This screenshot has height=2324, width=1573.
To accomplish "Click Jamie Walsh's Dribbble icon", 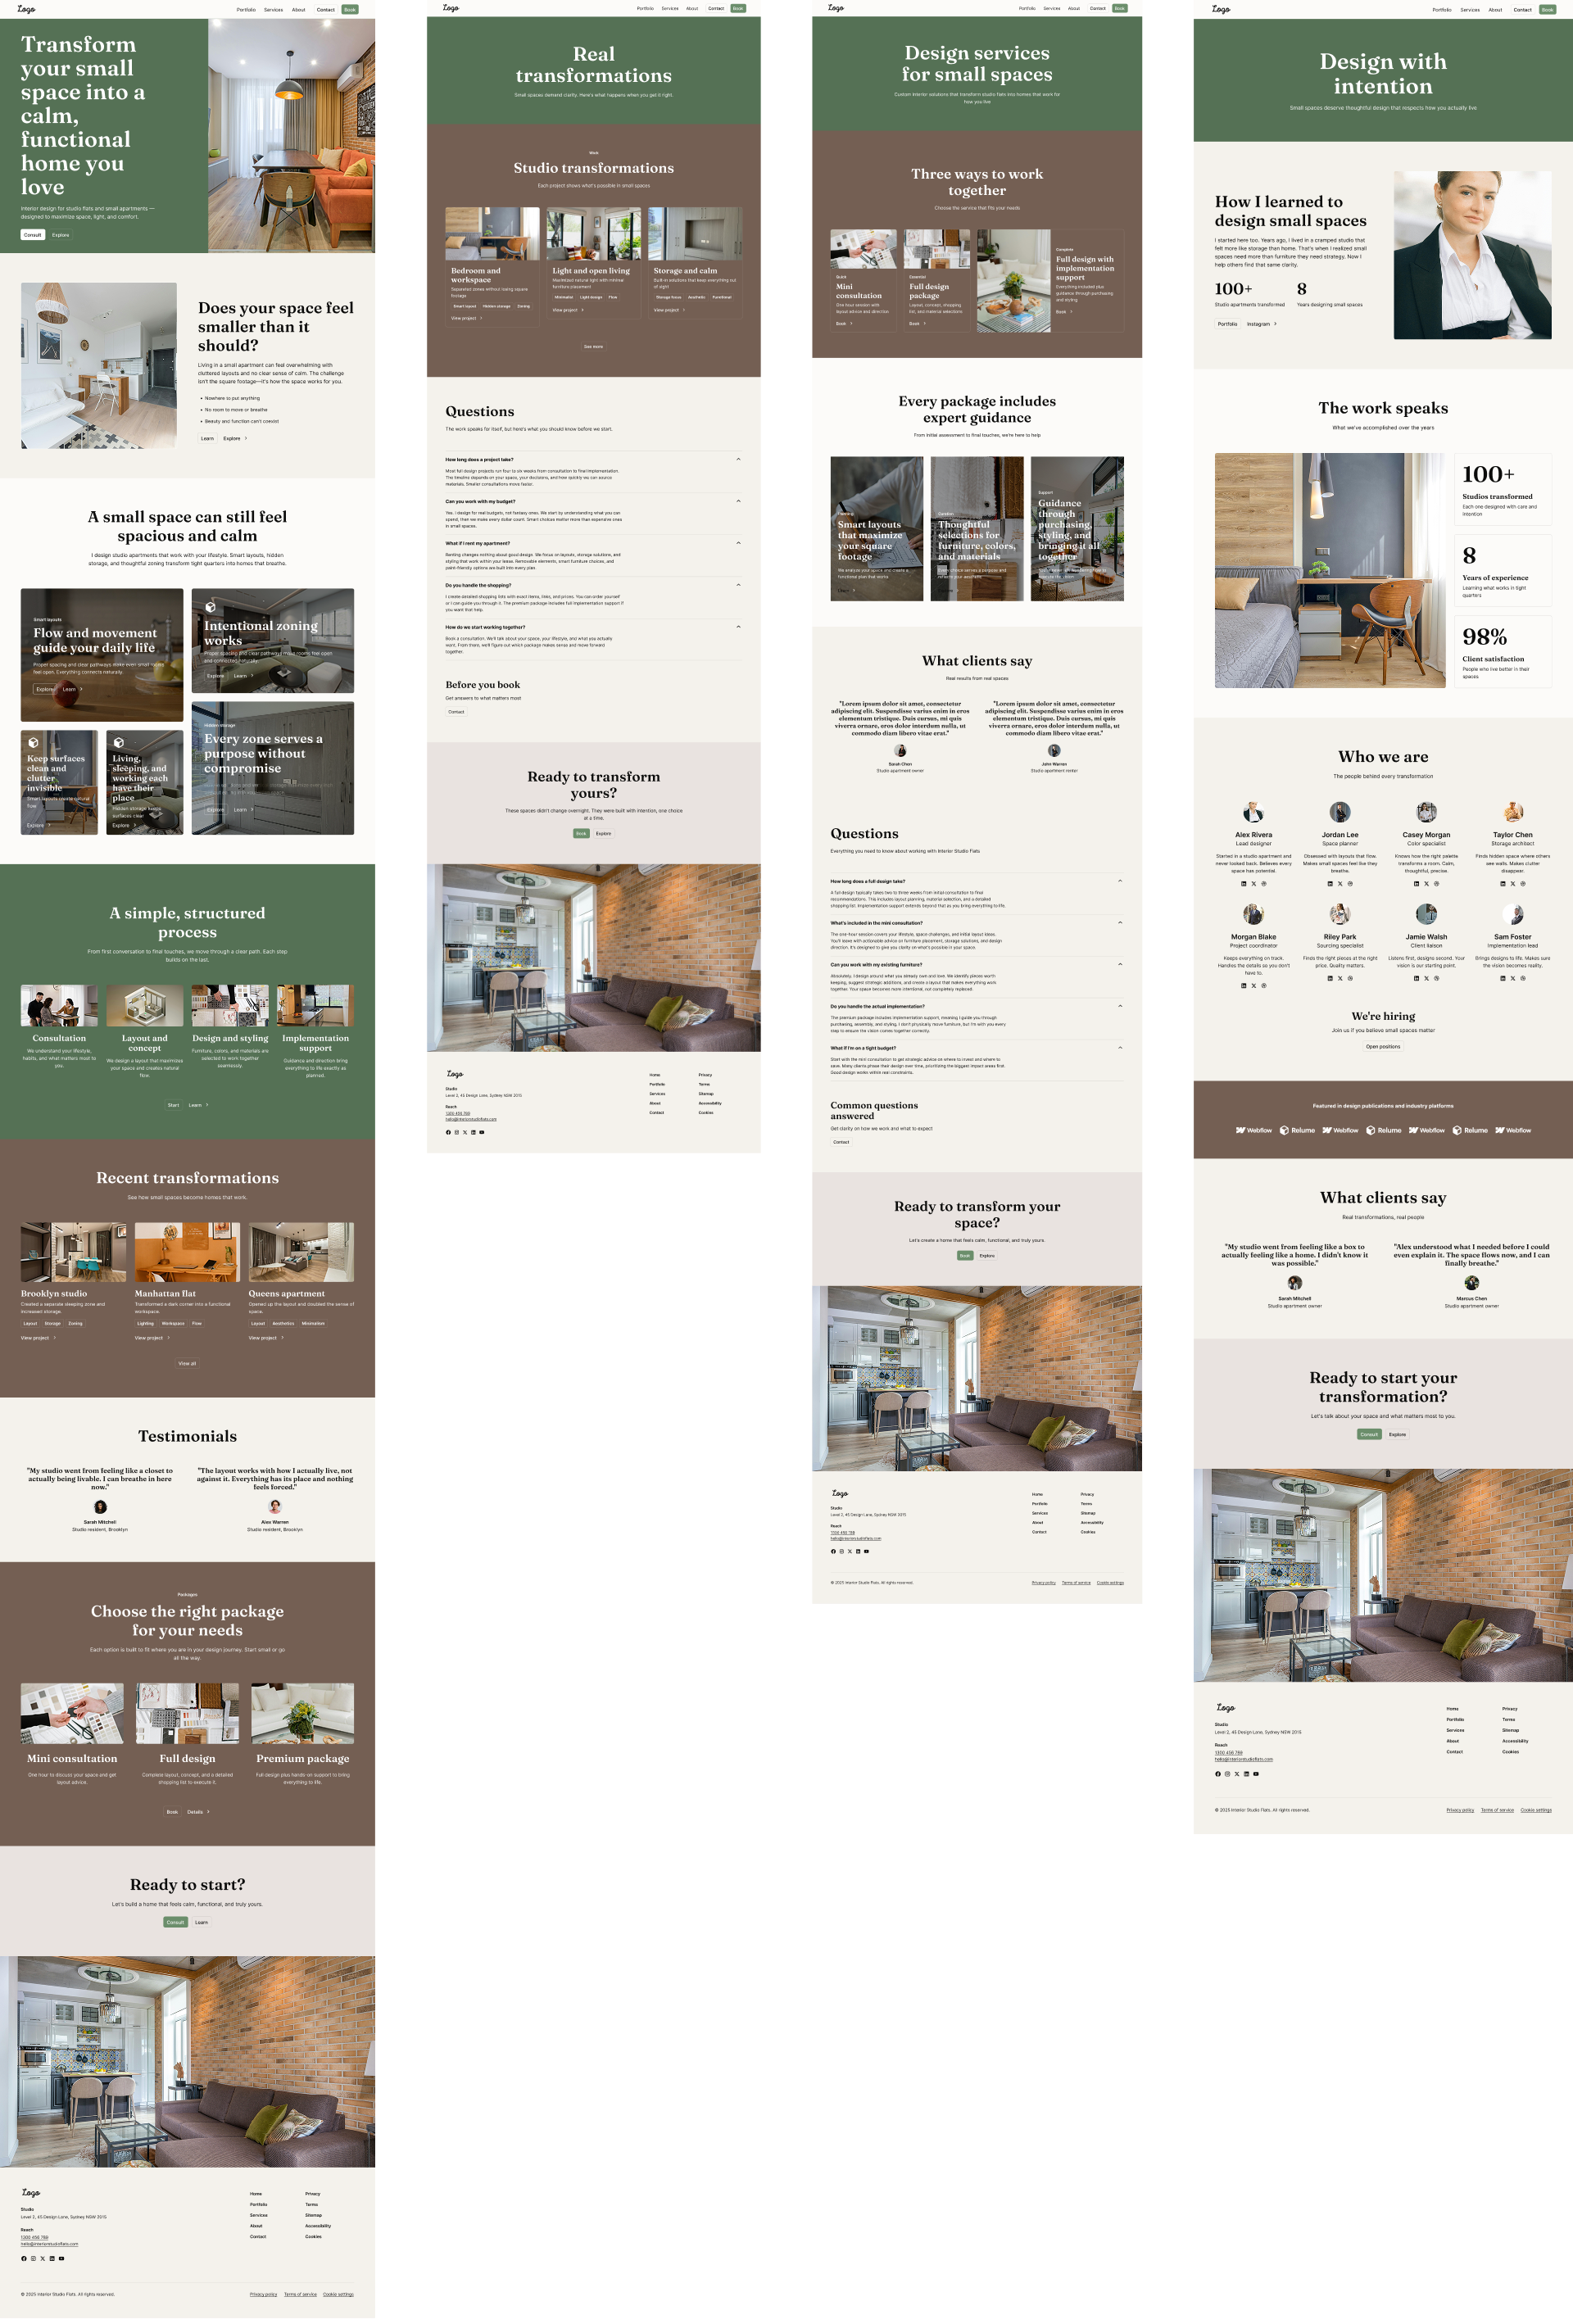I will pyautogui.click(x=1436, y=979).
